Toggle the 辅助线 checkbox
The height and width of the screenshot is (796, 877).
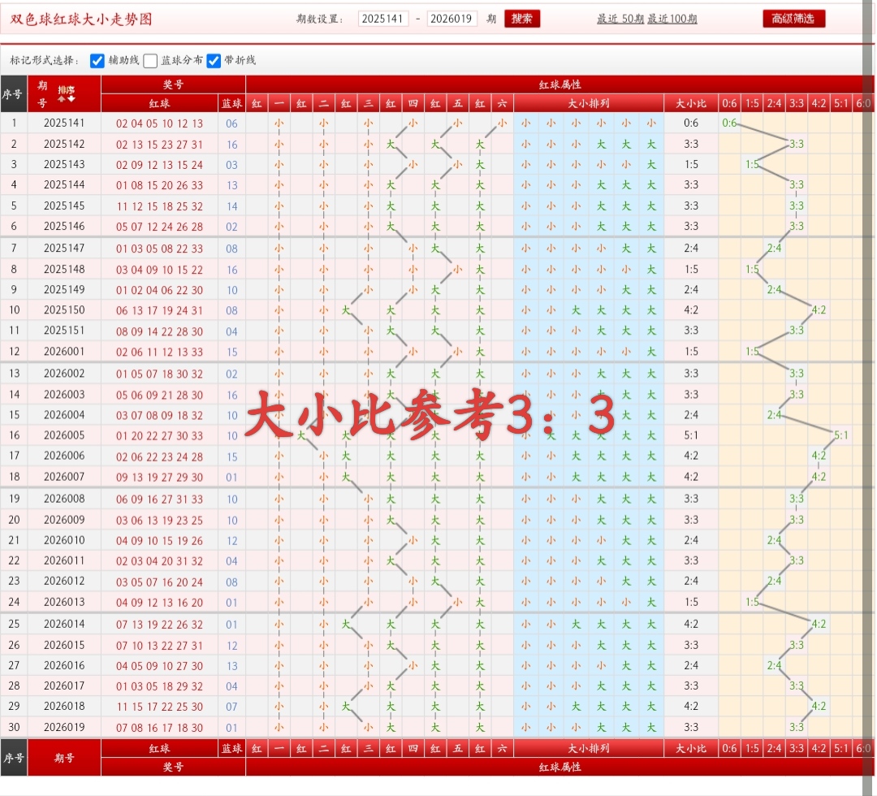click(x=97, y=60)
